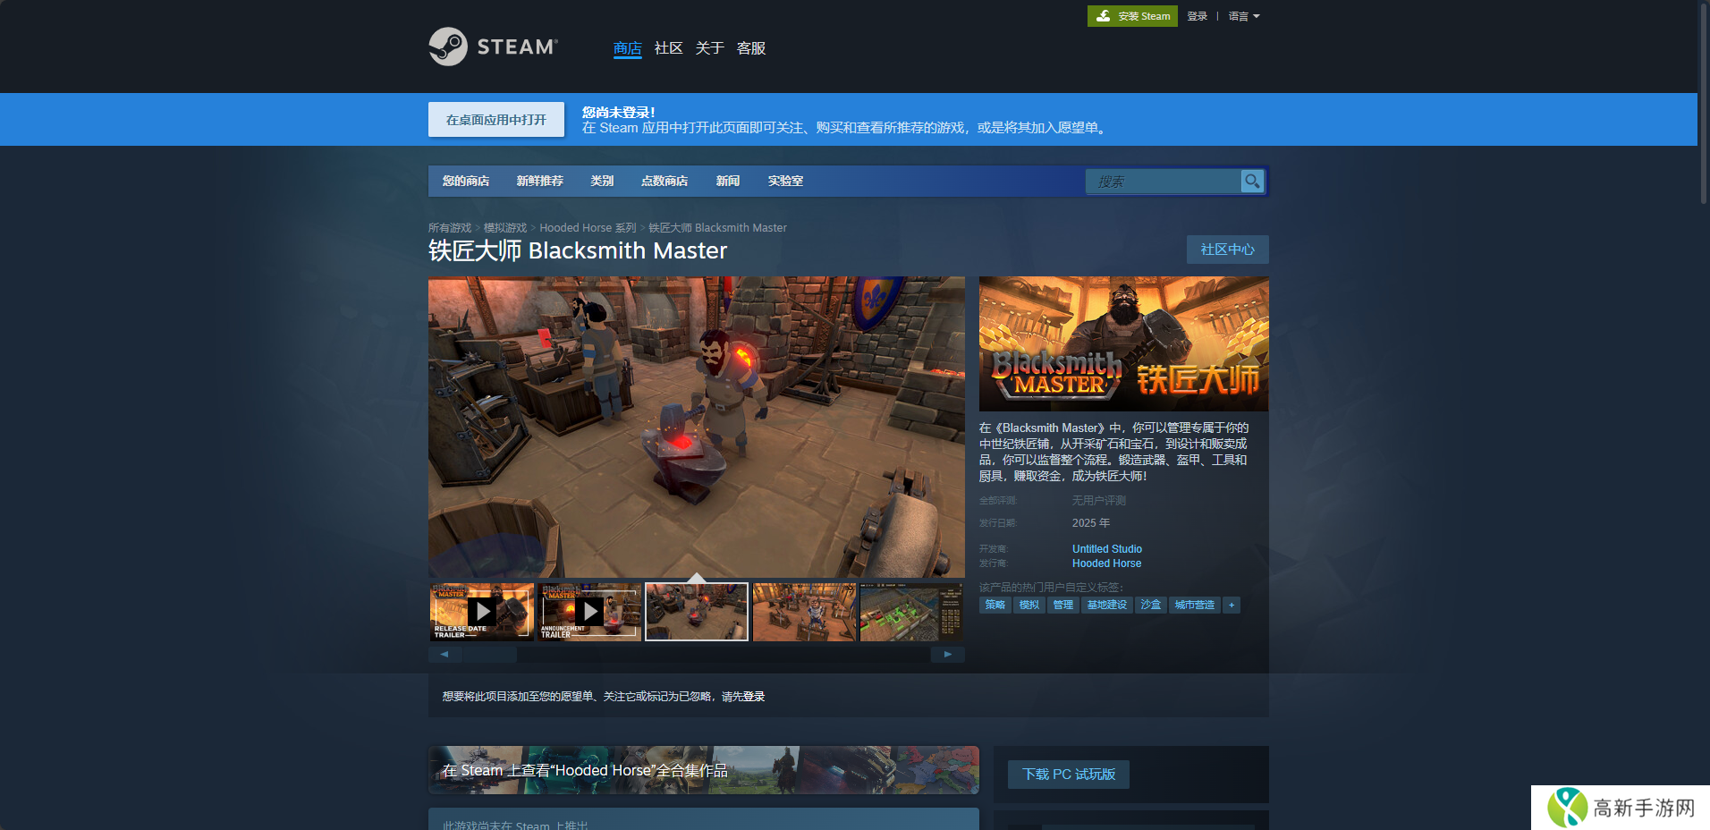The width and height of the screenshot is (1710, 830).
Task: Click the 社区中心 button
Action: click(1227, 250)
